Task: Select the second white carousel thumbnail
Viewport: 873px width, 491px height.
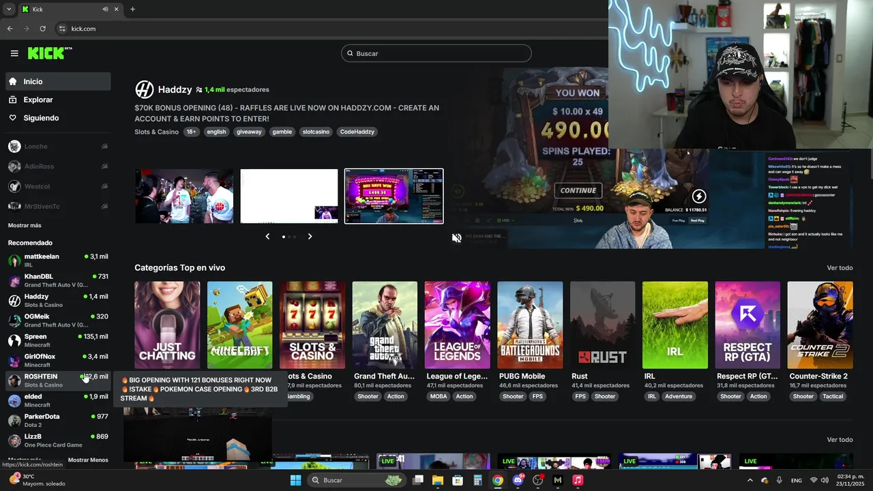Action: [x=289, y=196]
